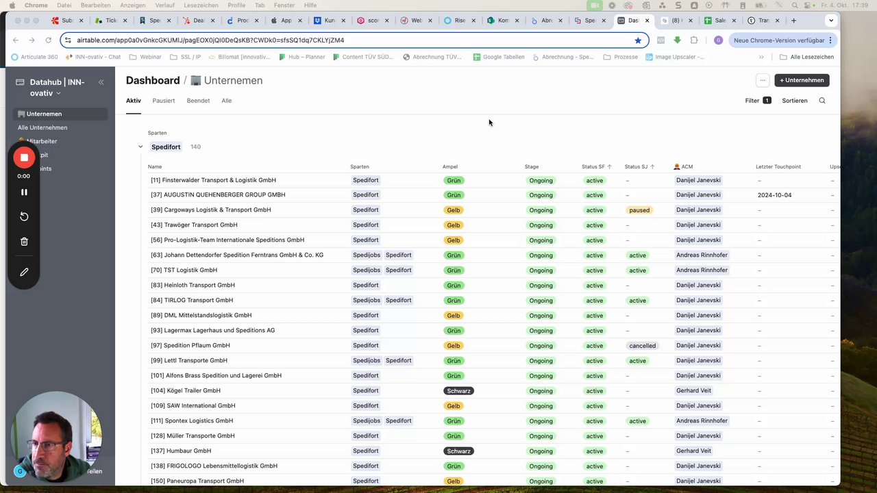
Task: Open the three-dot more options menu
Action: click(762, 80)
